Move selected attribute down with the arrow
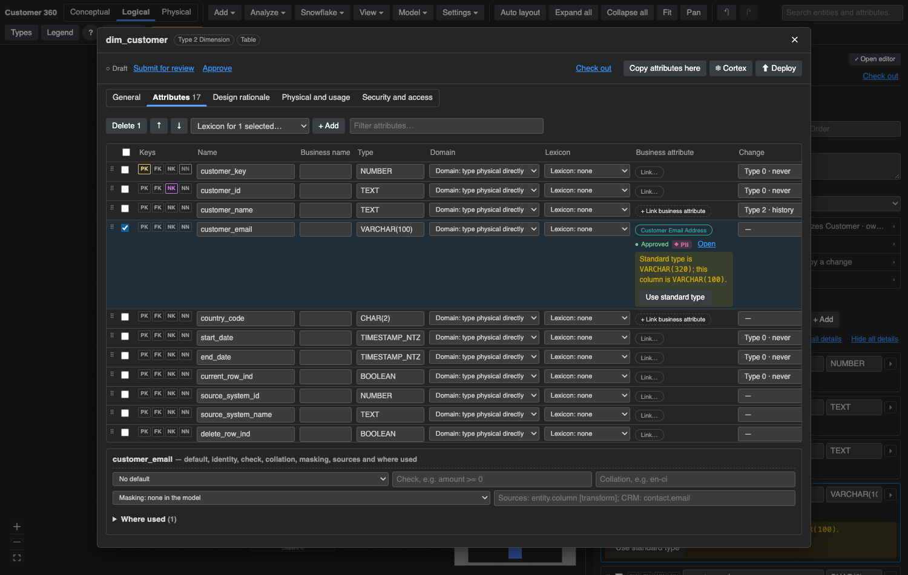The height and width of the screenshot is (575, 908). [179, 125]
